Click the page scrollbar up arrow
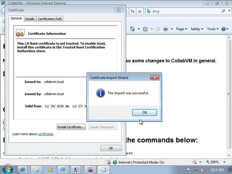 [x=229, y=37]
